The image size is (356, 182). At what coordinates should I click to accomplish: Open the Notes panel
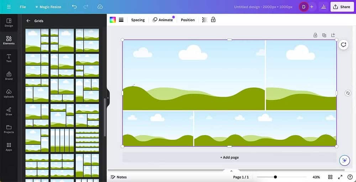click(x=119, y=177)
